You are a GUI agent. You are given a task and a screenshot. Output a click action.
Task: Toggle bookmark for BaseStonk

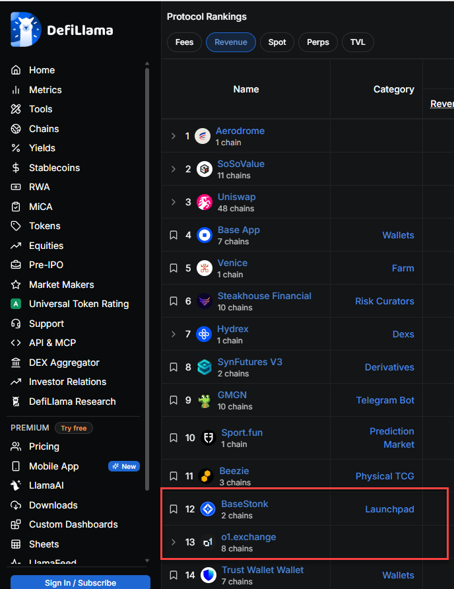[174, 509]
